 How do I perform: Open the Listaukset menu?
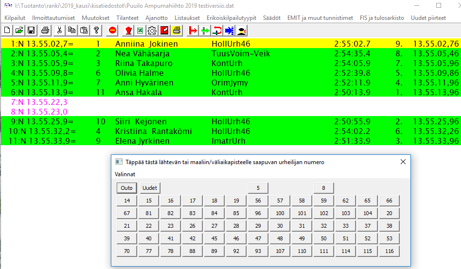(x=187, y=18)
